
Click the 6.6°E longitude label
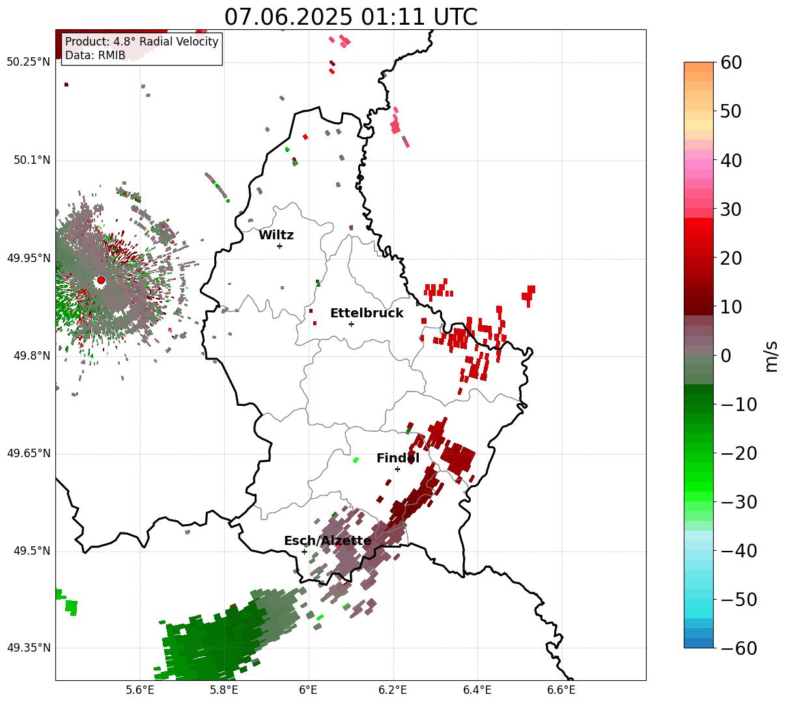561,690
